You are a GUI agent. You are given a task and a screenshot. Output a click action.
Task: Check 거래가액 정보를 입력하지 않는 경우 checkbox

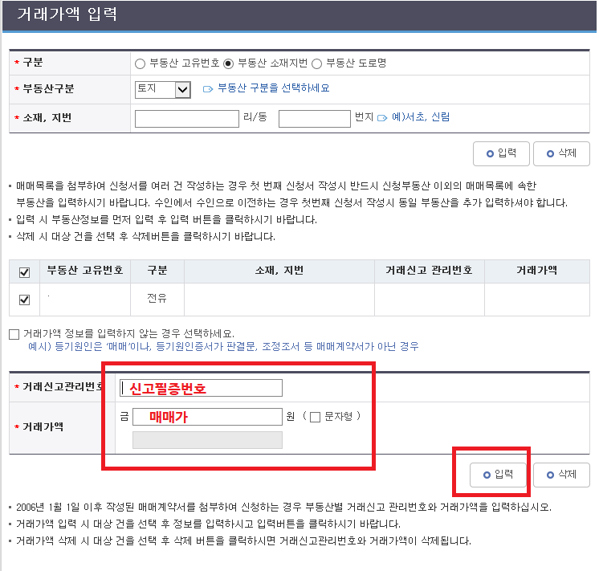14,334
